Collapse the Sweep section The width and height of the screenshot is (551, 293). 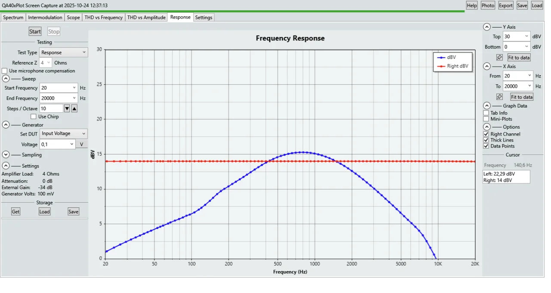click(6, 78)
